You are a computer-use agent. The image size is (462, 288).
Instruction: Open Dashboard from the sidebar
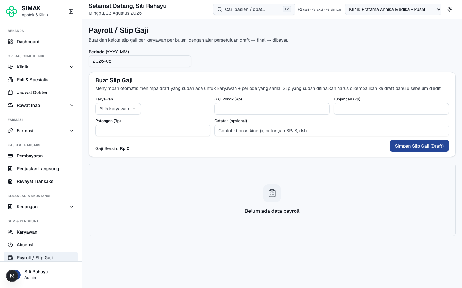point(41,42)
